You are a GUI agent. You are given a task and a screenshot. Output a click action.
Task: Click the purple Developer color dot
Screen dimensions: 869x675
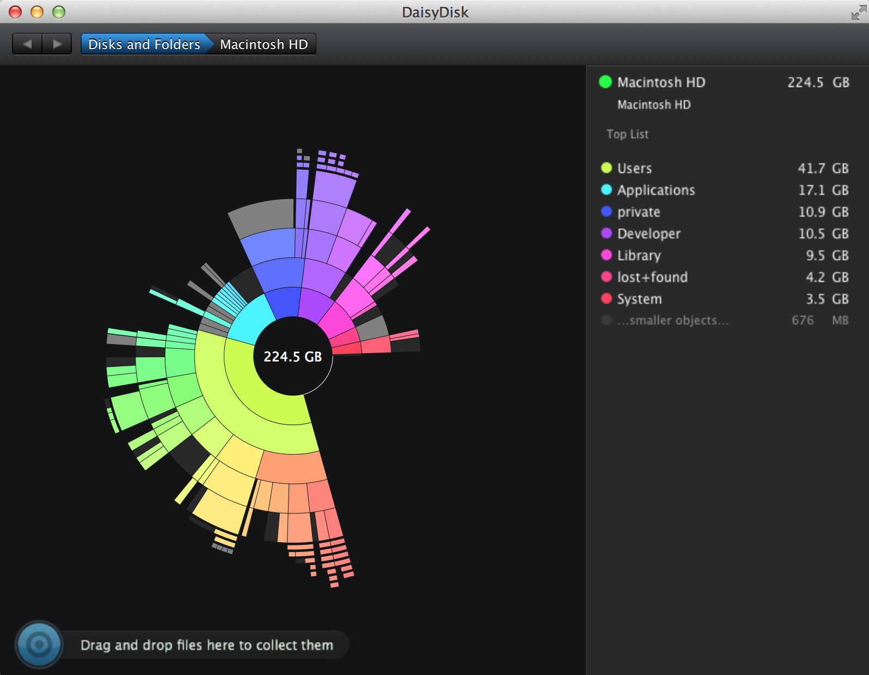click(x=607, y=233)
